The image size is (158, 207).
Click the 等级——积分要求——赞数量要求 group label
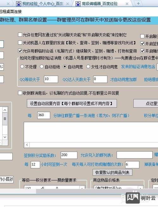click(49, 180)
